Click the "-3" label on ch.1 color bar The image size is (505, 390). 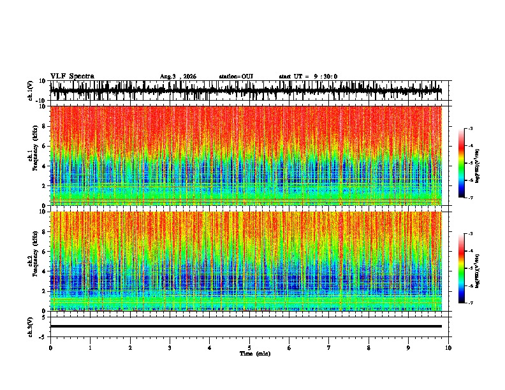(471, 129)
